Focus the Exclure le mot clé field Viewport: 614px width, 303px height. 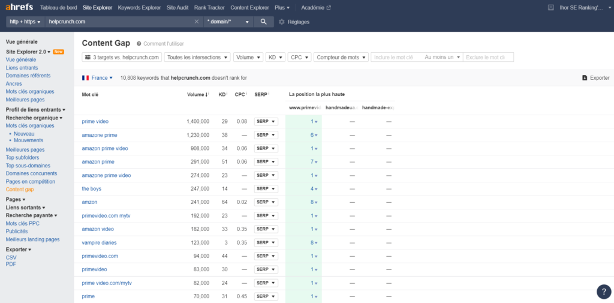[488, 57]
